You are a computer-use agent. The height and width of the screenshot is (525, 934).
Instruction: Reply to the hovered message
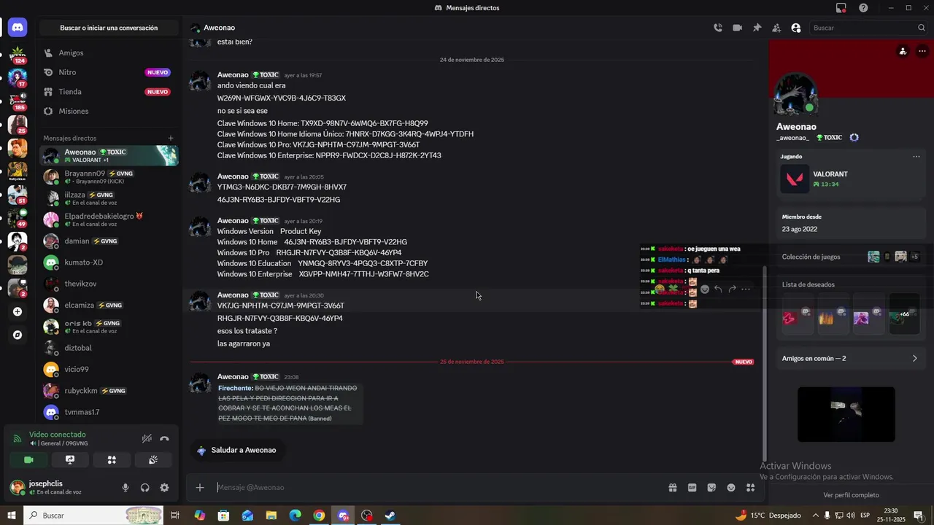718,289
